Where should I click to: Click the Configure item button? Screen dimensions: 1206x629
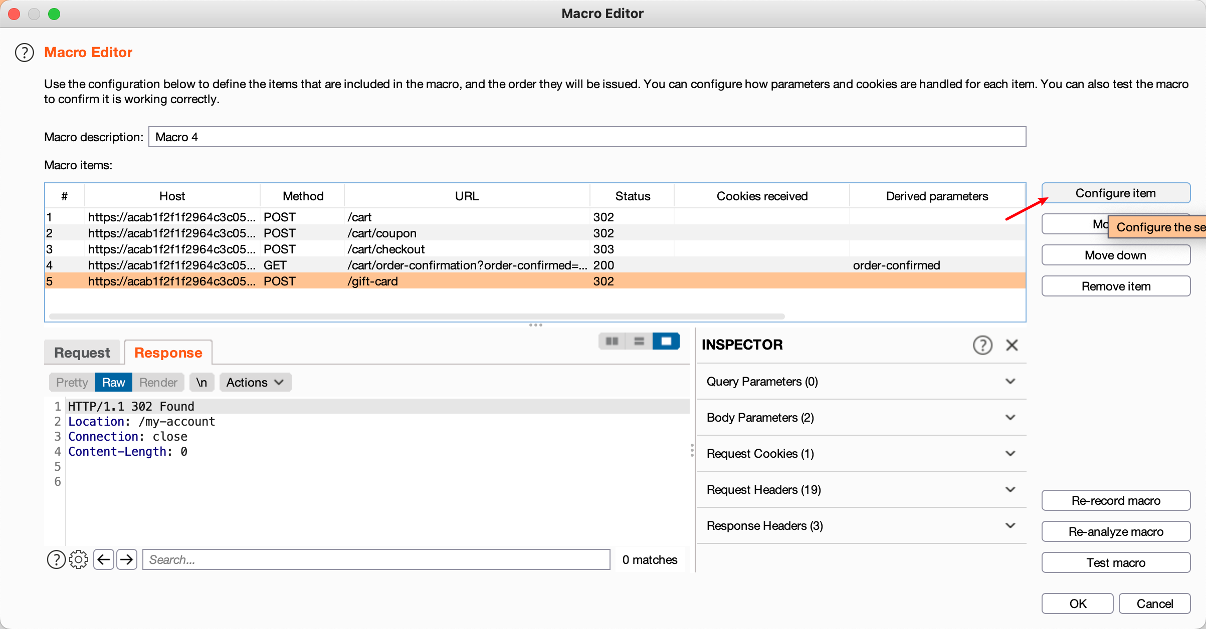(x=1115, y=193)
